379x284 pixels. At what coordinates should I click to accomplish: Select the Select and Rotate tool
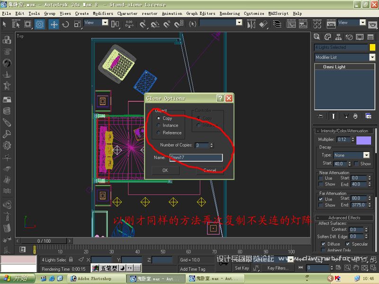(x=65, y=24)
